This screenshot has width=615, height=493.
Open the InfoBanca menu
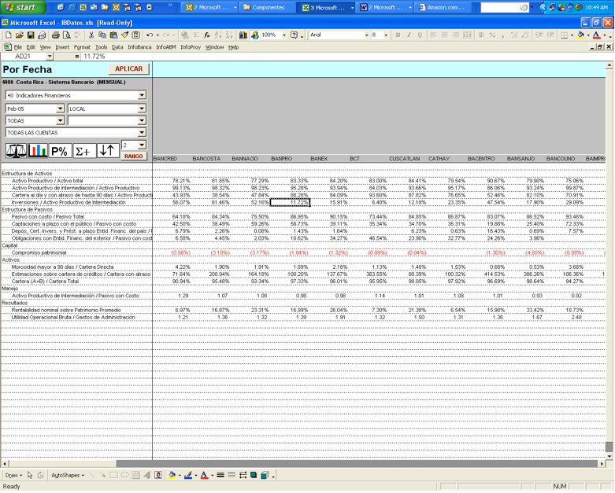coord(139,47)
